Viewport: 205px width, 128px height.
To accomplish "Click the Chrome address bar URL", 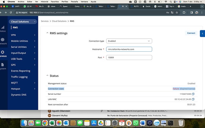I will pos(49,12).
